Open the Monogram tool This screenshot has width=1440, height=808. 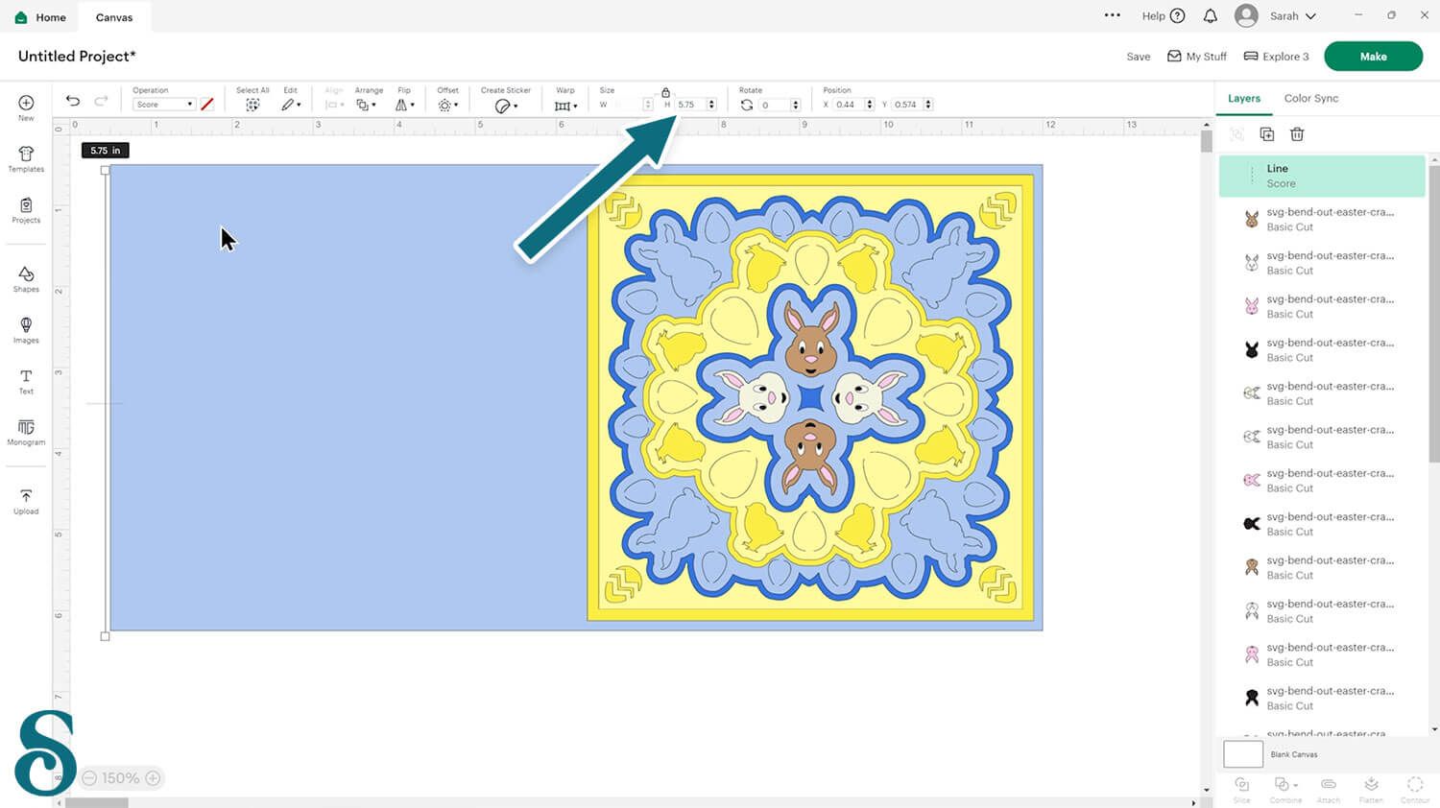pyautogui.click(x=26, y=433)
